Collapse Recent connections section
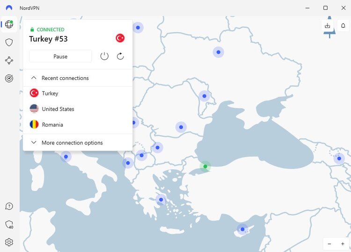This screenshot has width=351, height=252. click(x=78, y=78)
